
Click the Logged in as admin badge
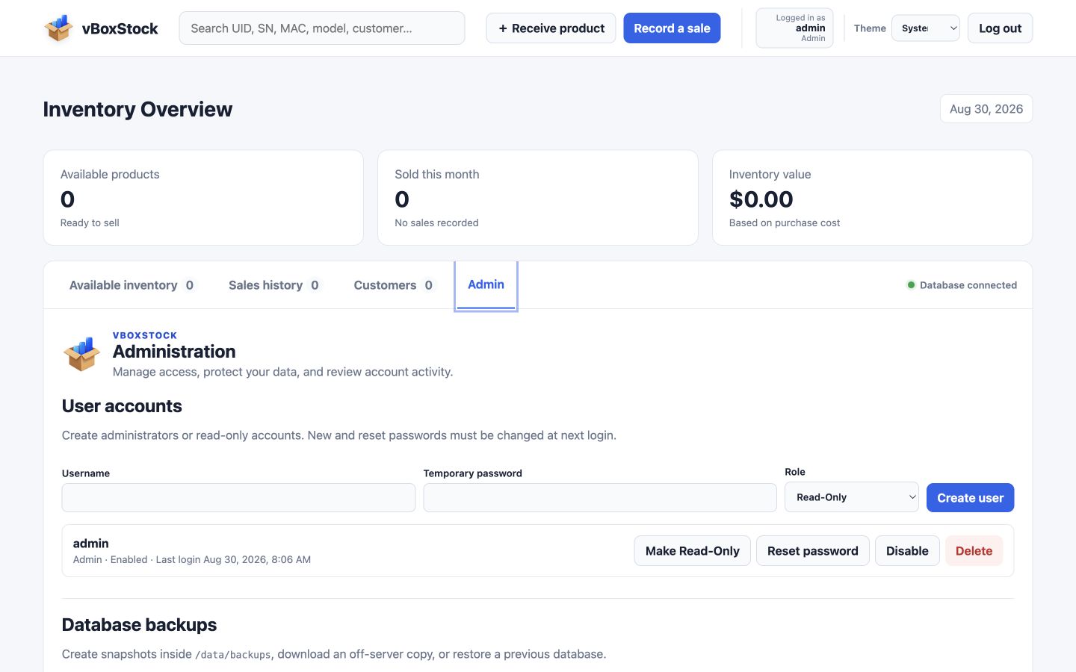794,28
